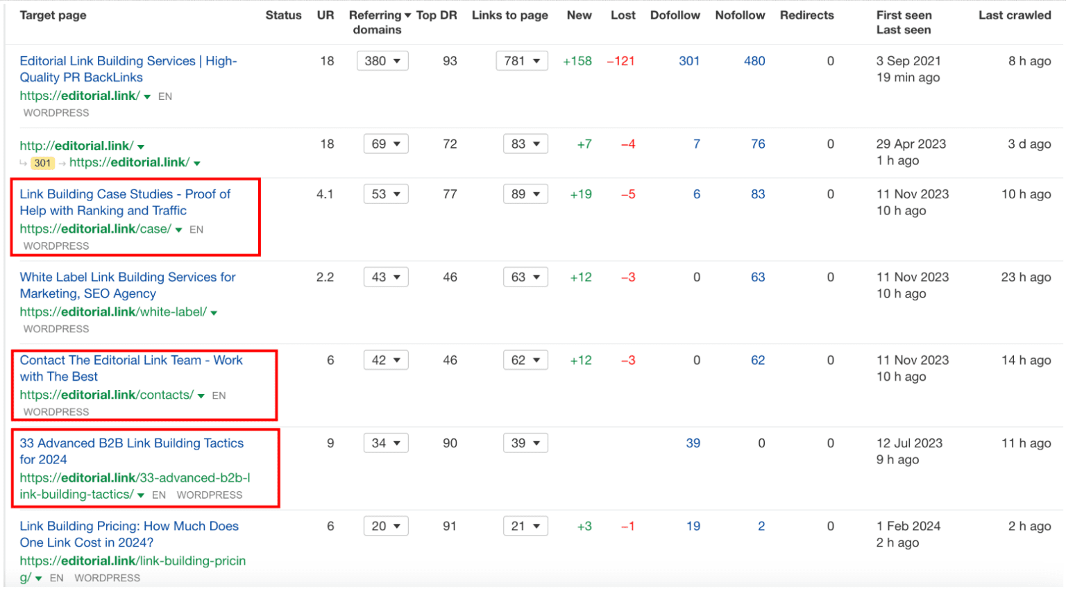Select the '–121' lost links value
This screenshot has height=589, width=1066.
point(621,61)
